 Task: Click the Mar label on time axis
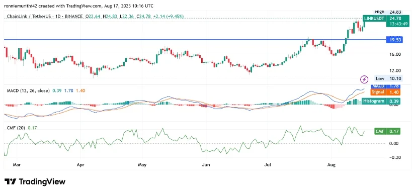[17, 165]
